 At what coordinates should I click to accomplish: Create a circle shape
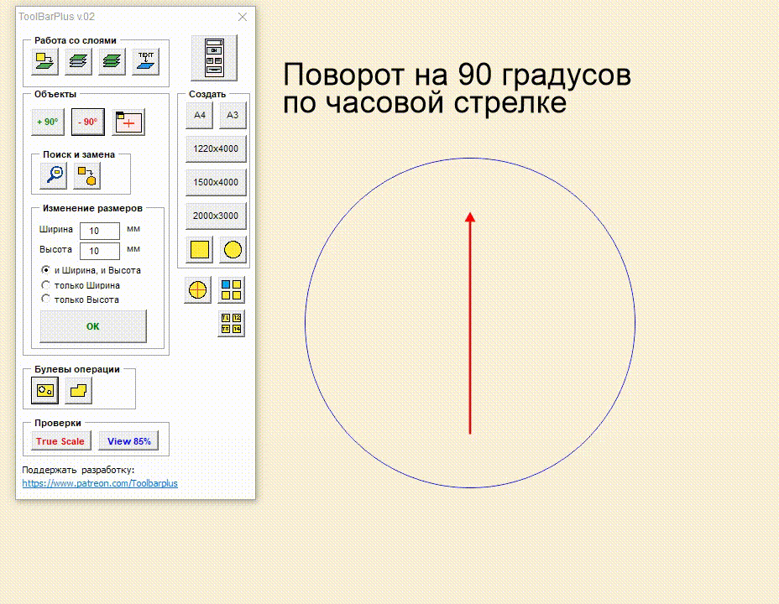point(232,248)
